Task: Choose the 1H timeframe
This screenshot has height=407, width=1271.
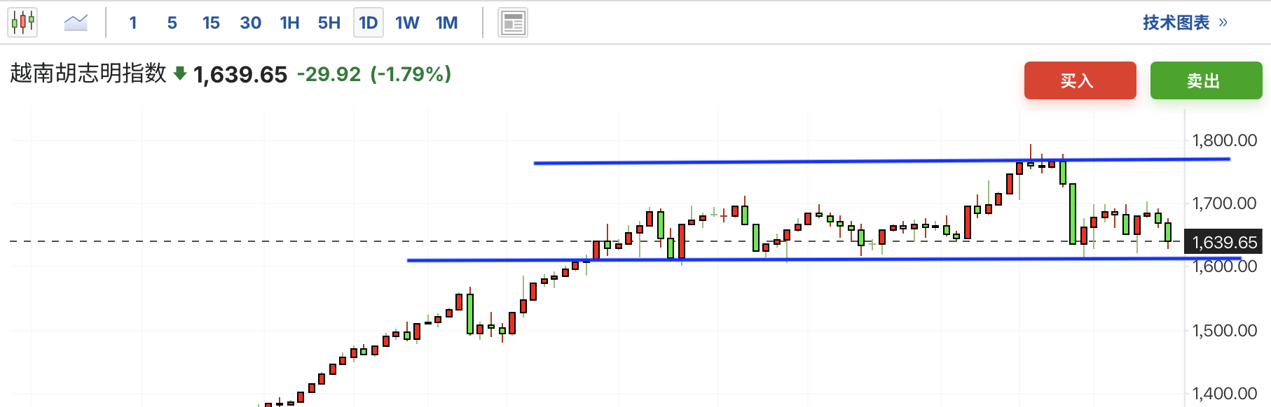Action: [x=289, y=23]
